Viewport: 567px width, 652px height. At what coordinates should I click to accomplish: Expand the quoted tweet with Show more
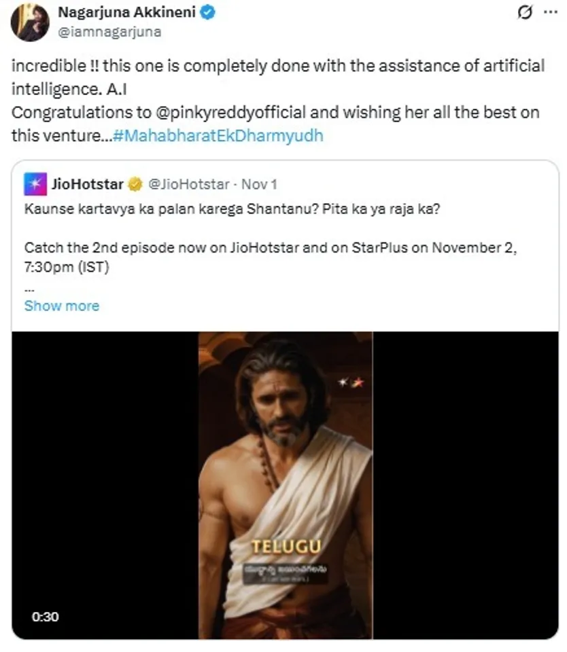tap(61, 305)
